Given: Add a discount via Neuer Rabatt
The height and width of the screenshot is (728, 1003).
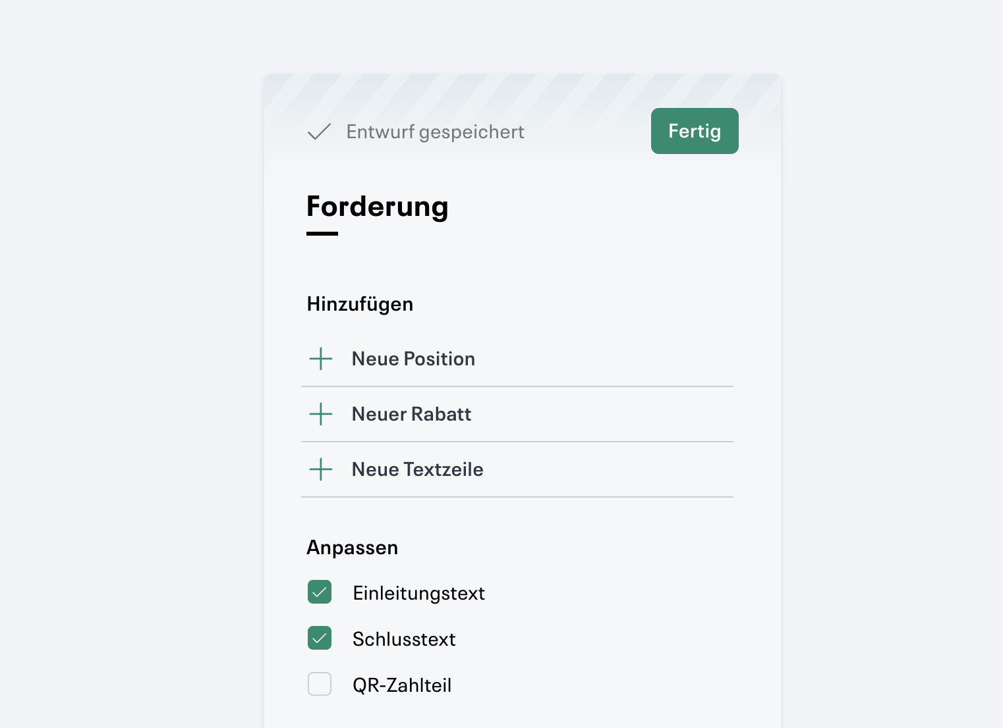Looking at the screenshot, I should click(411, 414).
